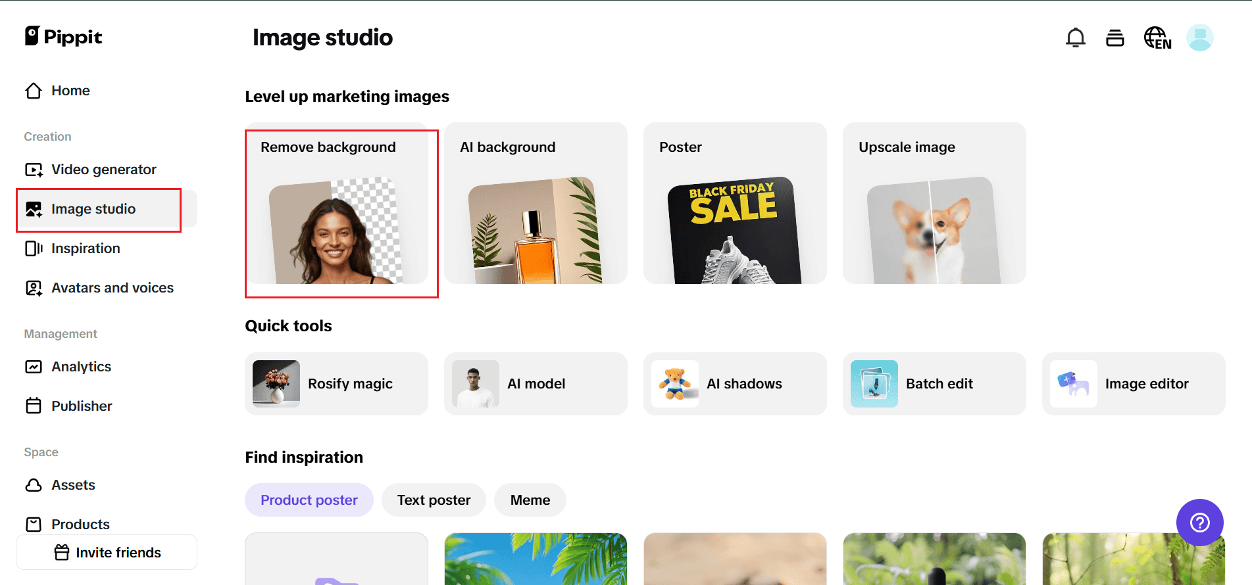Image resolution: width=1252 pixels, height=585 pixels.
Task: Click the AI model person thumbnail icon
Action: tap(476, 384)
